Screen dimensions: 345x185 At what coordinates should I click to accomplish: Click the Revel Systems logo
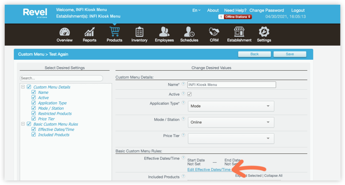pyautogui.click(x=35, y=13)
